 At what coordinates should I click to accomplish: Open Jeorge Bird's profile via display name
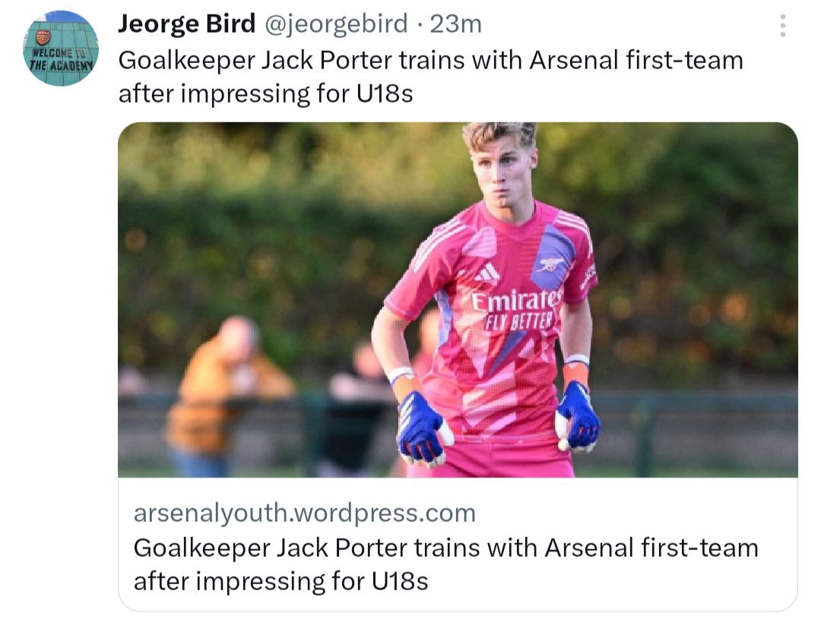point(186,24)
